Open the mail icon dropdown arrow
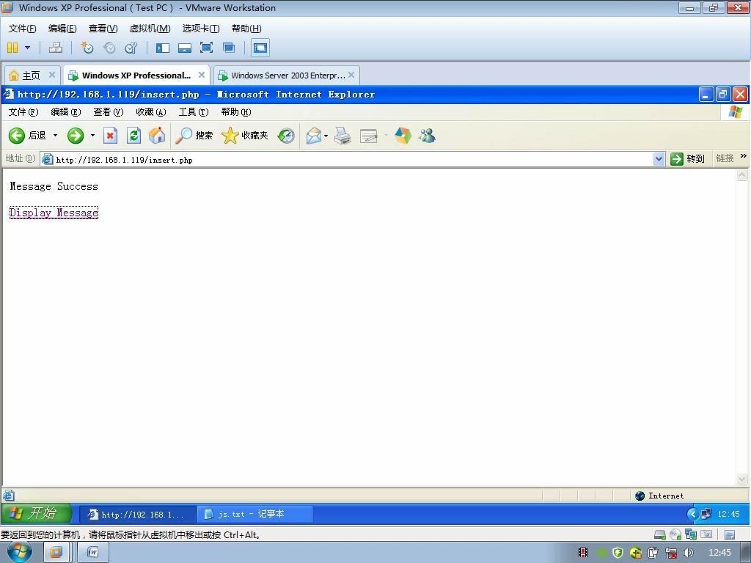 (326, 136)
